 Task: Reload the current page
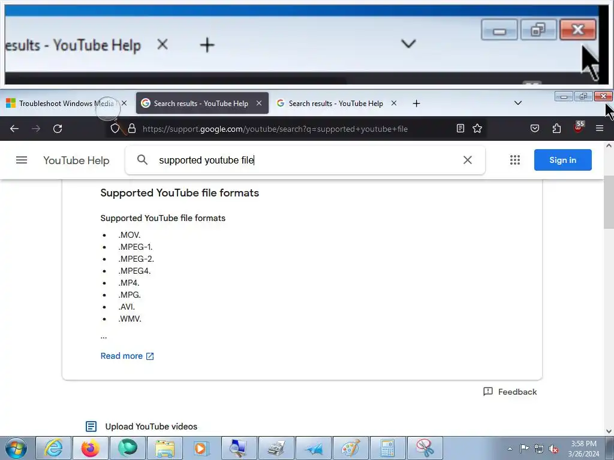(x=58, y=129)
